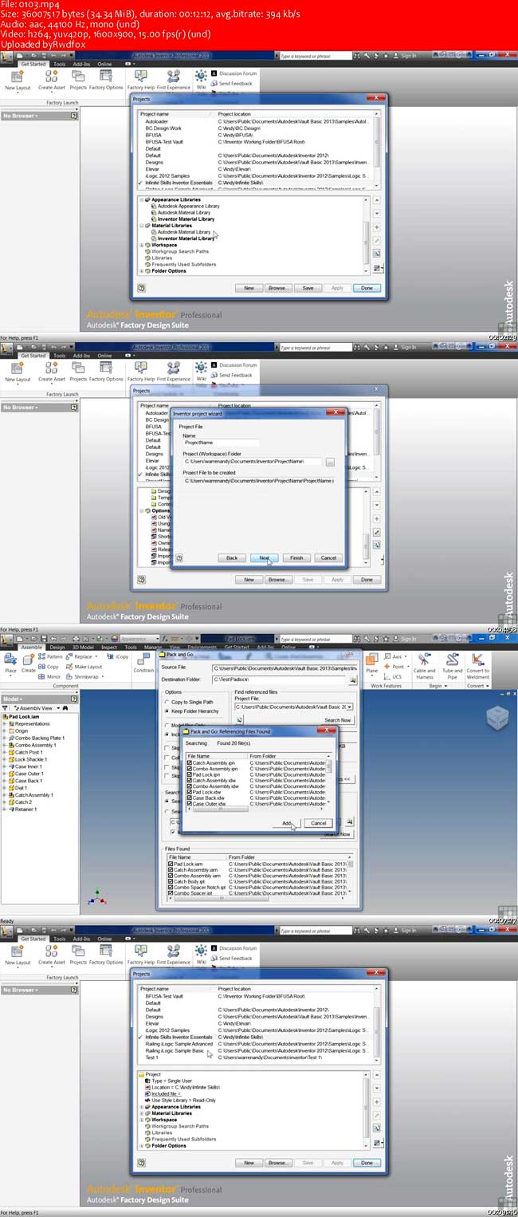Expand Lock Shackle:1 in the Model browser
Screen dimensions: 518x1217
(x=4, y=759)
